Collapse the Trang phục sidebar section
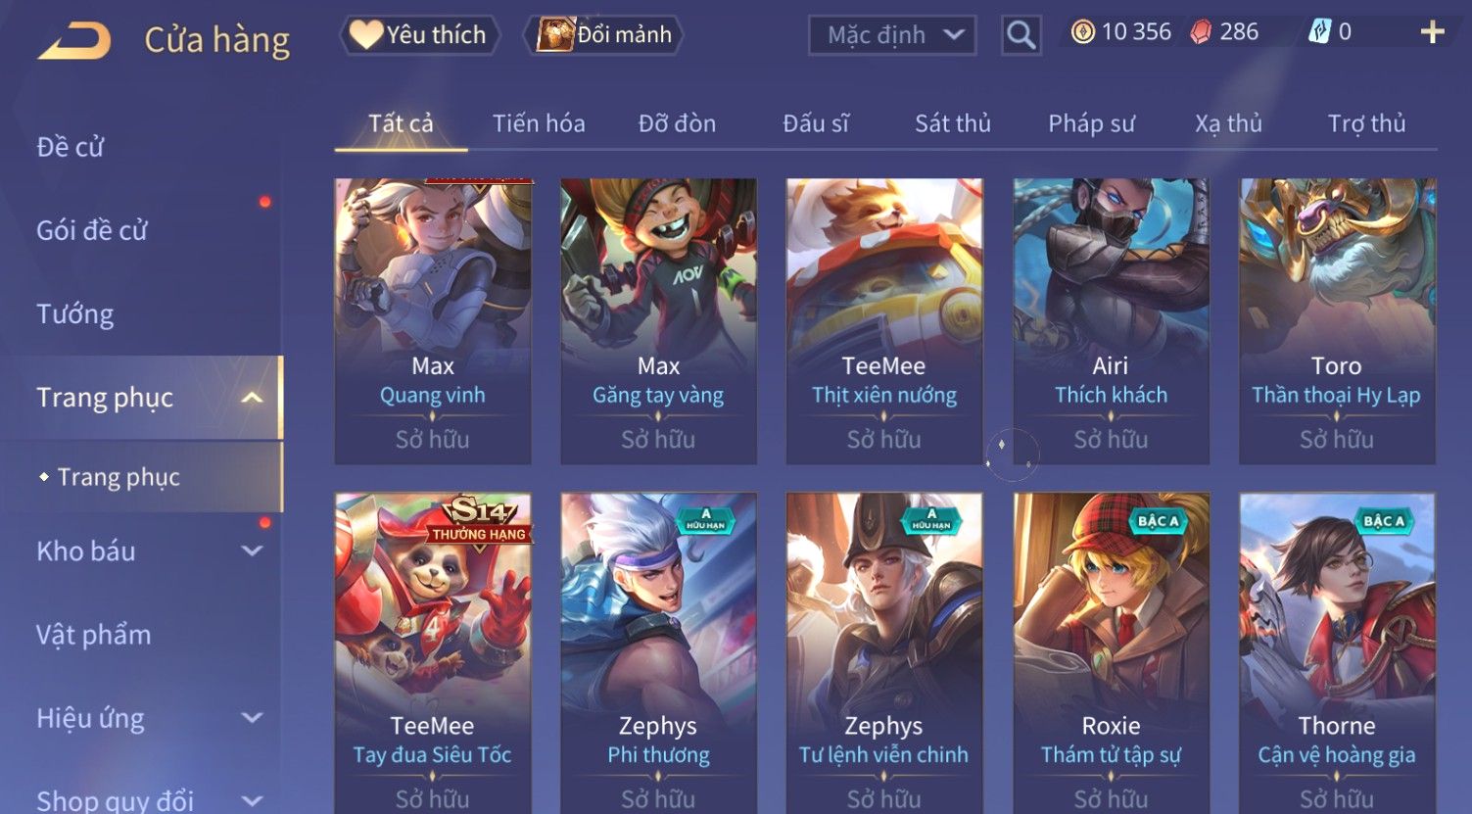1472x814 pixels. click(252, 397)
